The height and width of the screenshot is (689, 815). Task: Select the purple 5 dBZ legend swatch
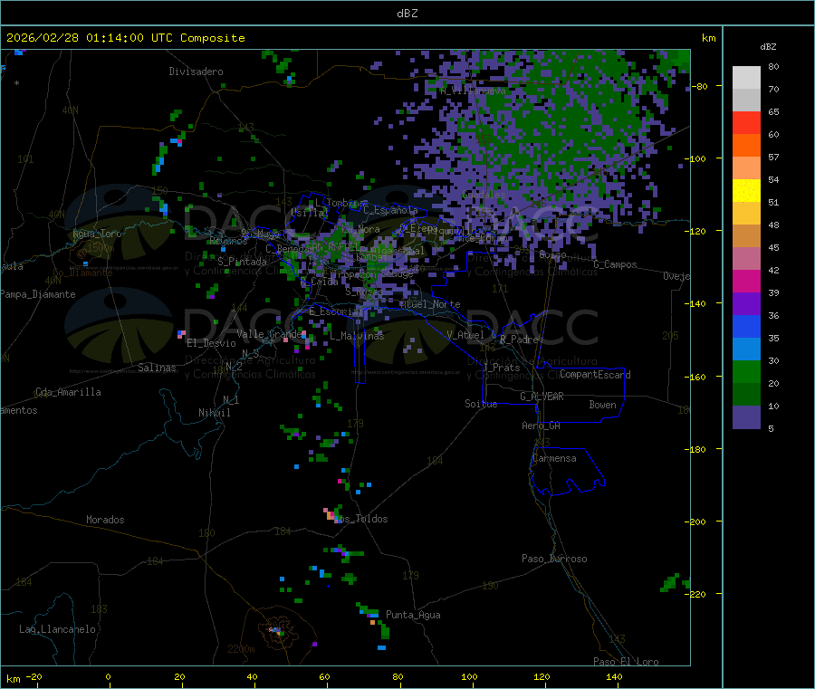click(746, 417)
